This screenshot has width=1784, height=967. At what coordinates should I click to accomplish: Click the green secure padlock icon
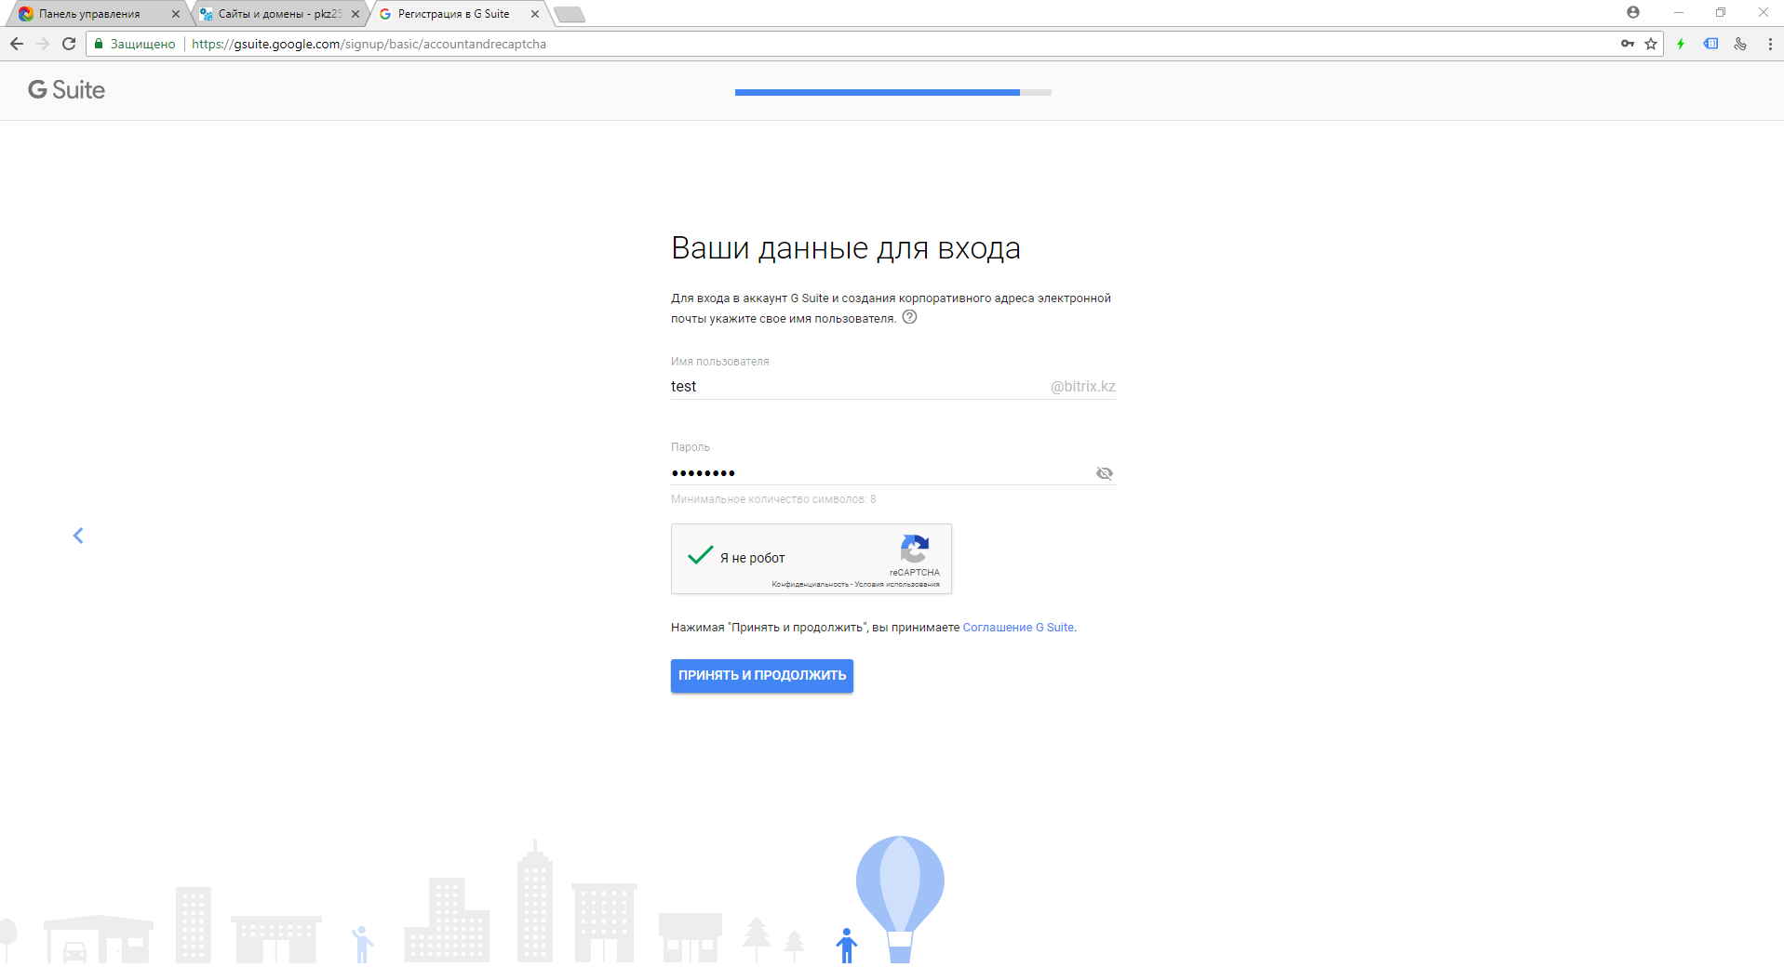point(99,44)
